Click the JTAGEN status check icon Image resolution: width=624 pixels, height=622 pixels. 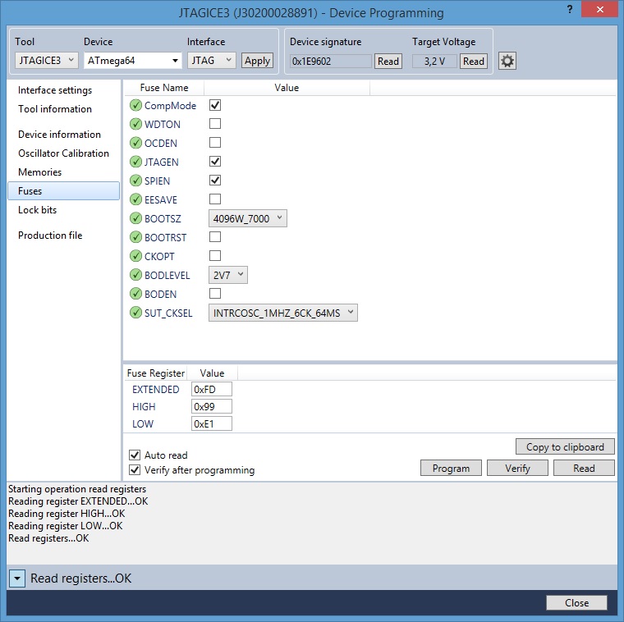click(x=135, y=162)
